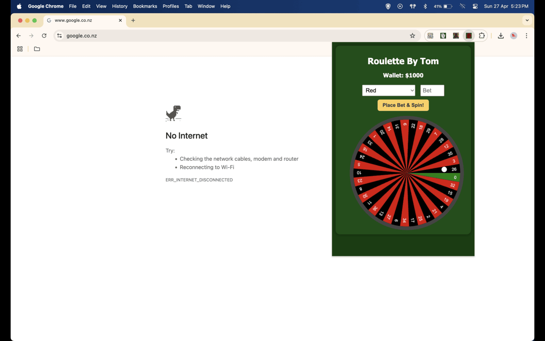Click inside the Bet amount field
545x341 pixels.
[432, 90]
